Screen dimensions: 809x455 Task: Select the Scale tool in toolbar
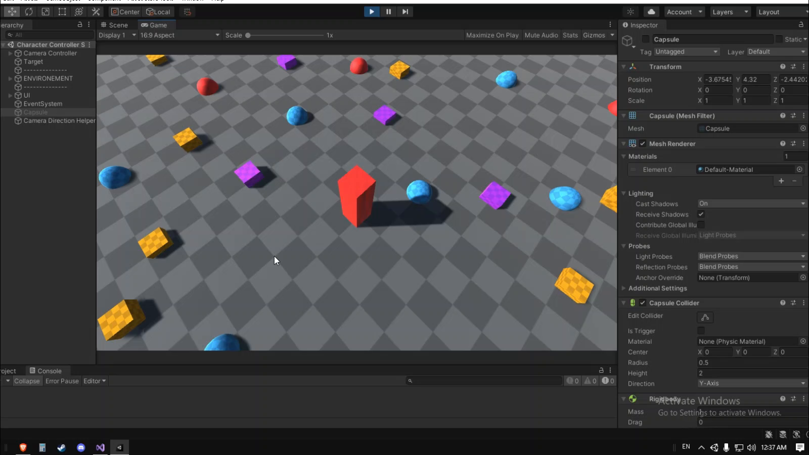click(46, 12)
